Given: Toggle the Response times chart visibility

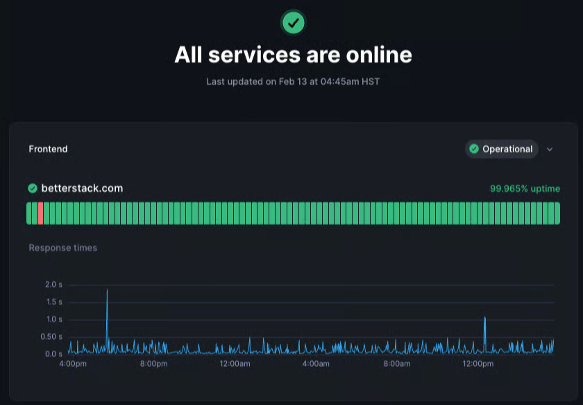Looking at the screenshot, I should (62, 247).
